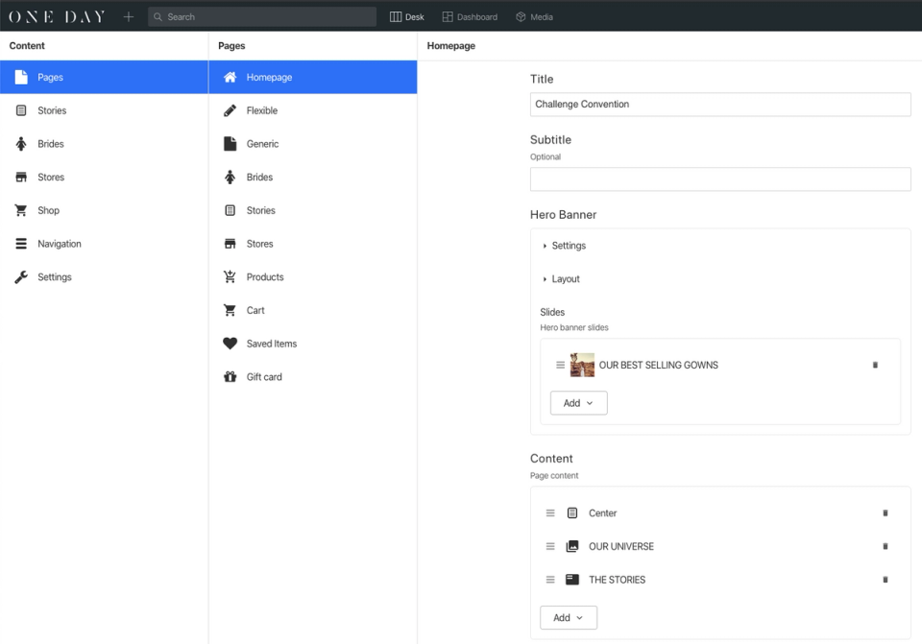Click the OUR UNIVERSE gallery icon

[x=572, y=546]
